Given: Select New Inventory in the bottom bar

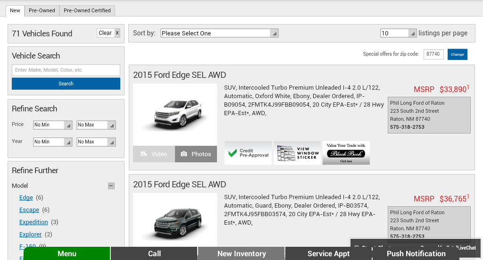Looking at the screenshot, I should (241, 253).
